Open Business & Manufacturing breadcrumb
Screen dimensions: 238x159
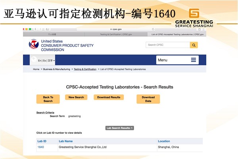coord(57,69)
